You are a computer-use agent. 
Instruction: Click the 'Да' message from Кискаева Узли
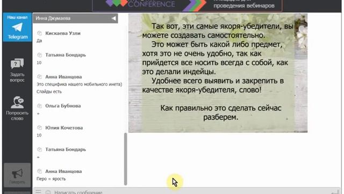(39, 41)
